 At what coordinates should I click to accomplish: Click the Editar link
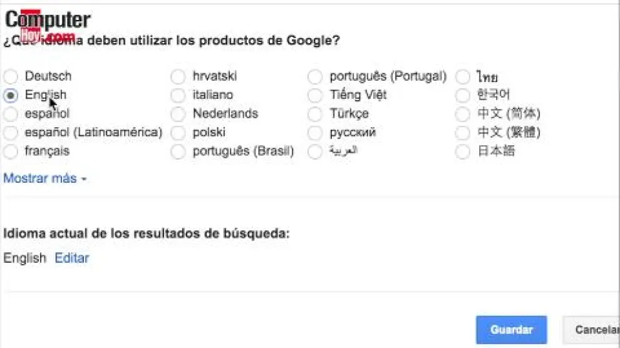pyautogui.click(x=72, y=258)
